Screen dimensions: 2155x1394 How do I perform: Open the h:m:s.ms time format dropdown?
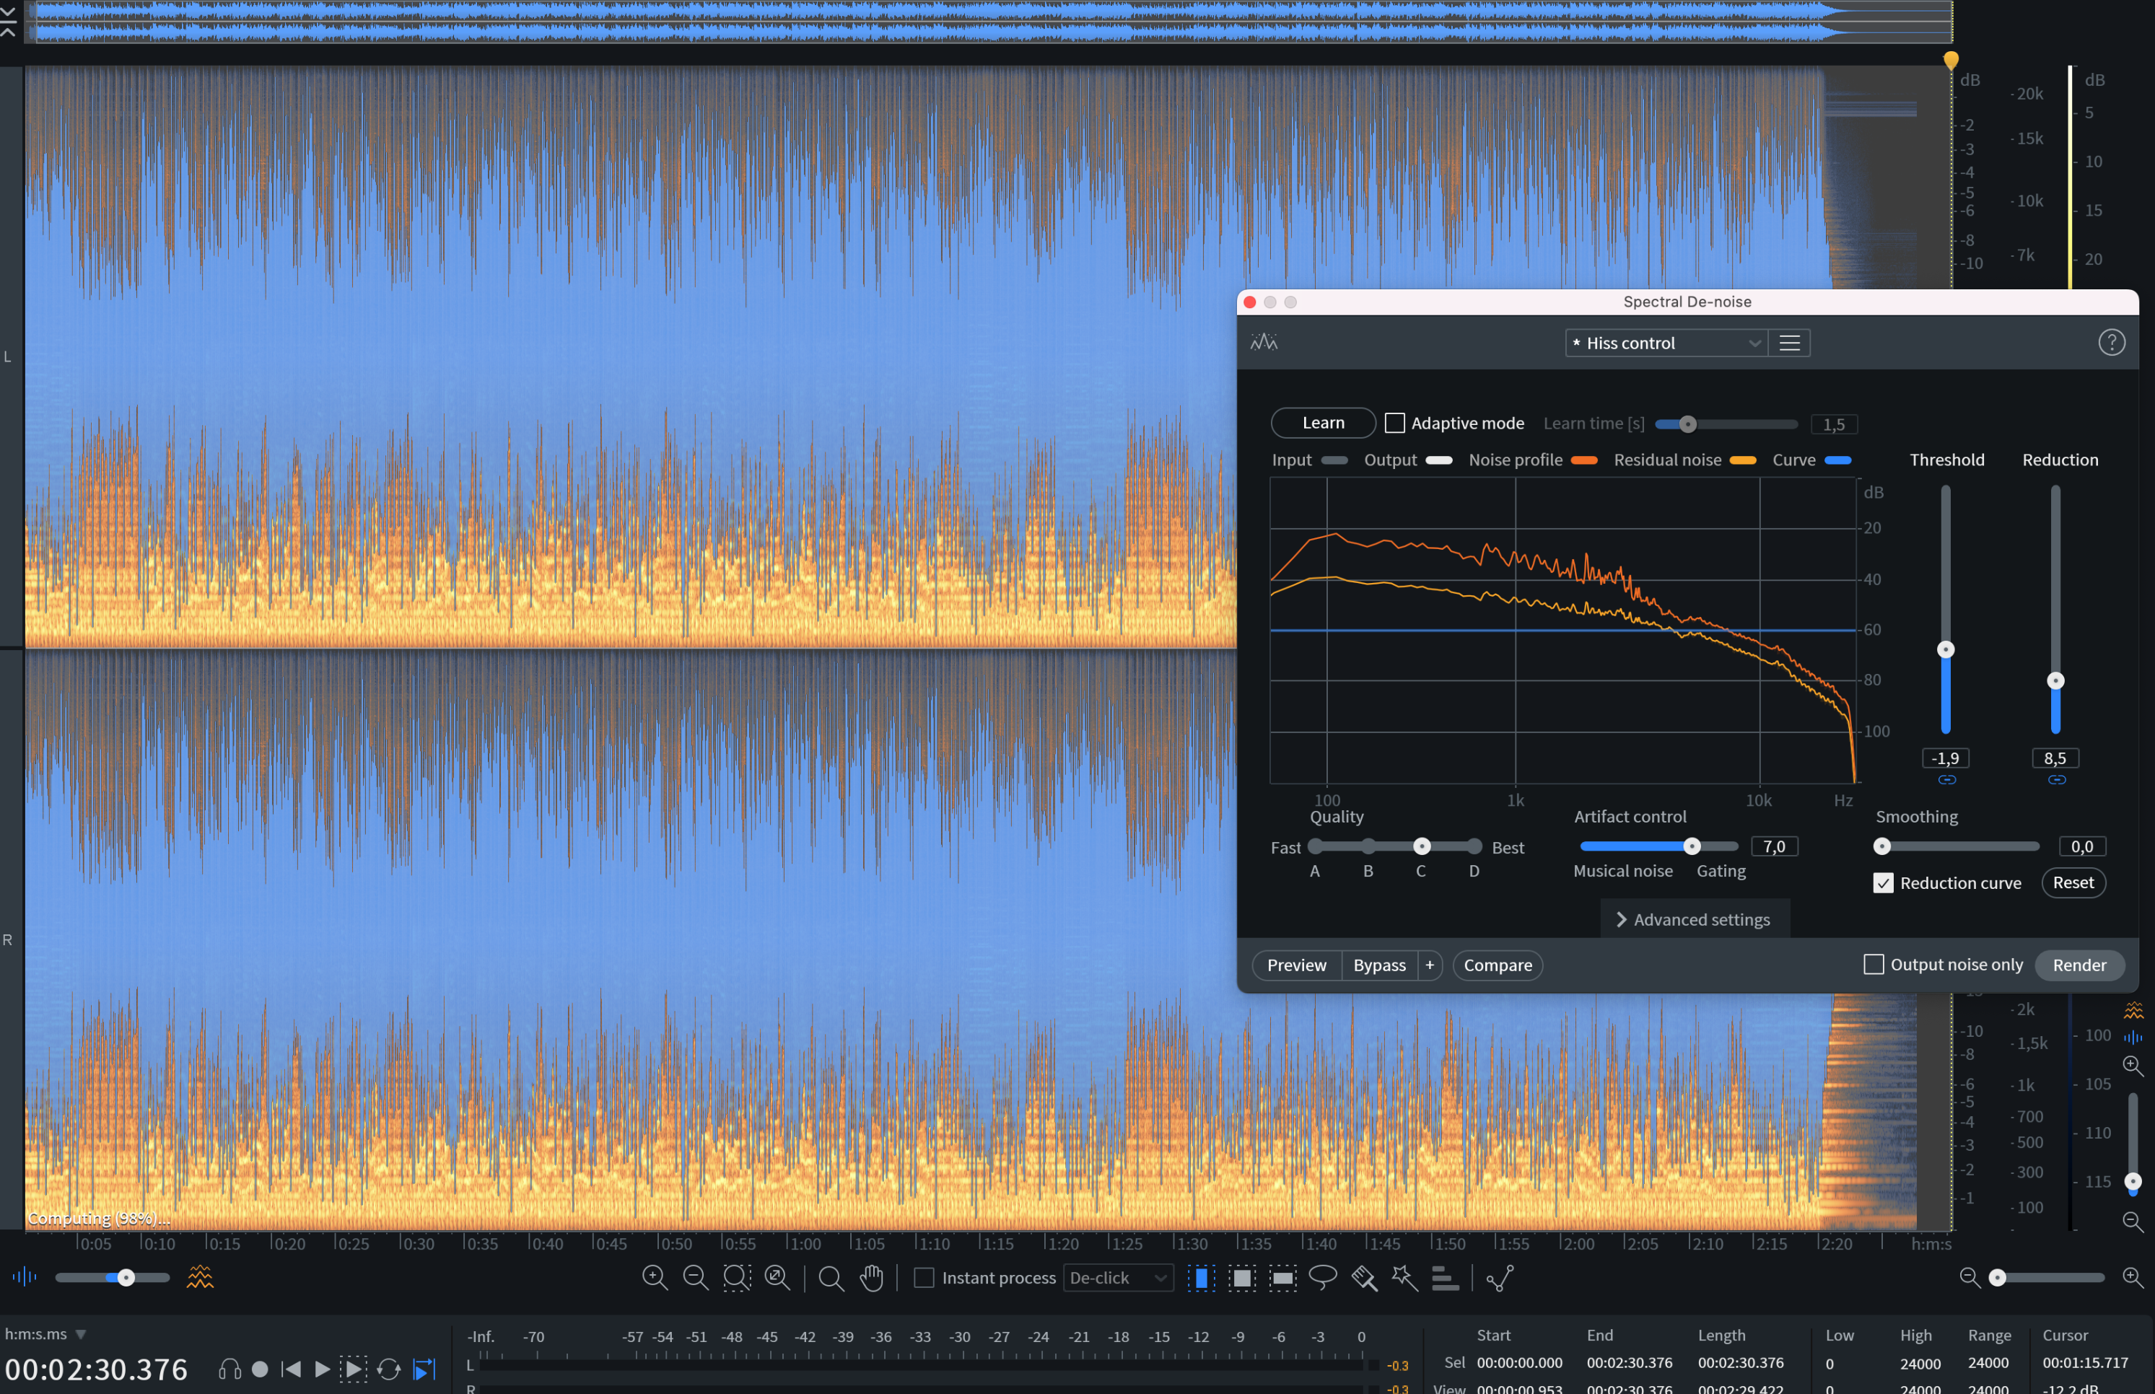[45, 1333]
